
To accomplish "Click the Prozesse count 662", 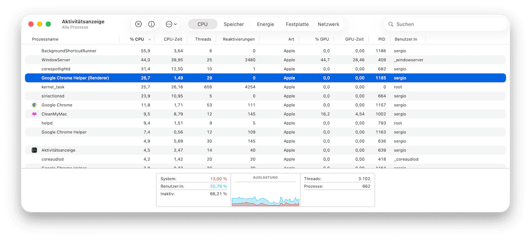I will pos(366,186).
